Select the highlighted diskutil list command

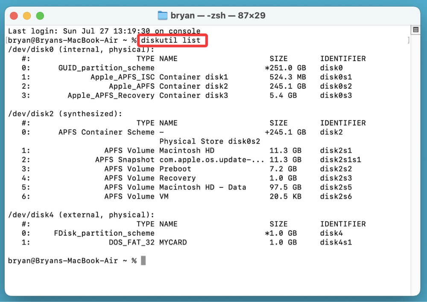(173, 40)
